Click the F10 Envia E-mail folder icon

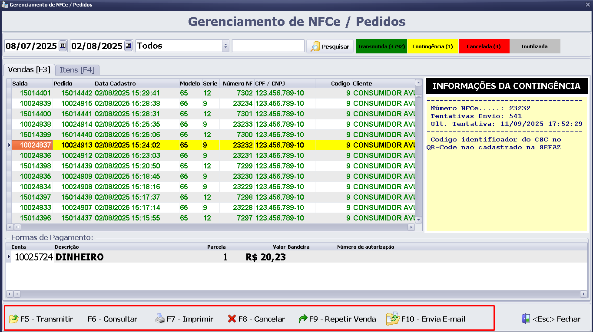click(x=393, y=319)
